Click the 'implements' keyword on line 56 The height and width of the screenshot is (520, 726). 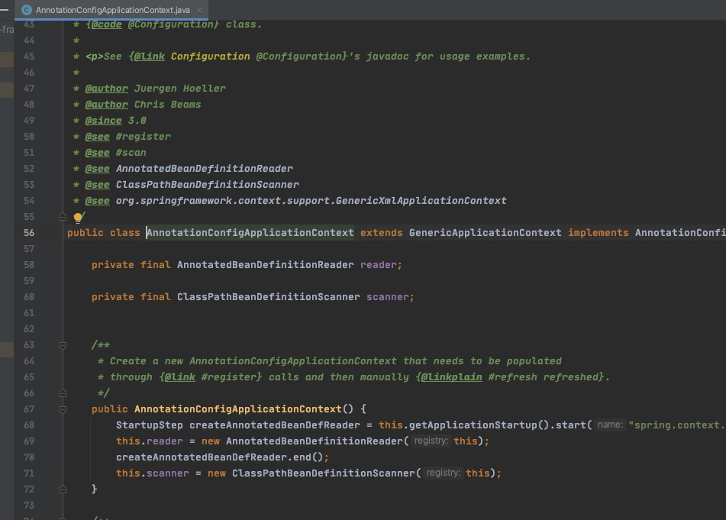click(x=599, y=232)
